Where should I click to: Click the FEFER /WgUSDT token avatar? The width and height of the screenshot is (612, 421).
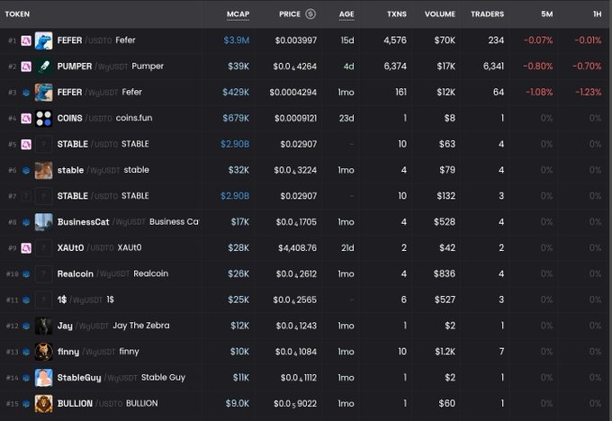[44, 93]
